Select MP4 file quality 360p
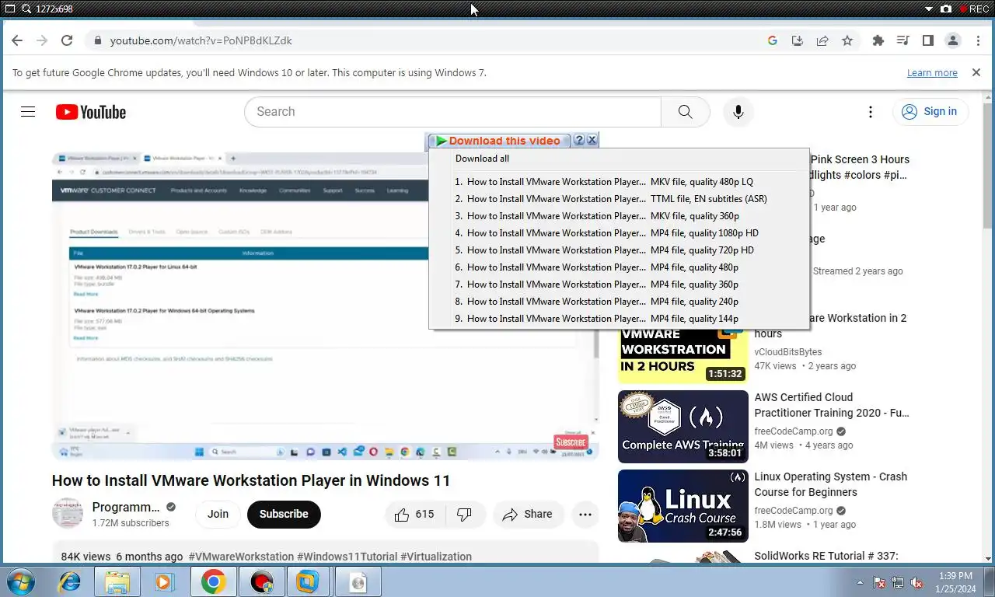This screenshot has height=597, width=995. (x=619, y=285)
